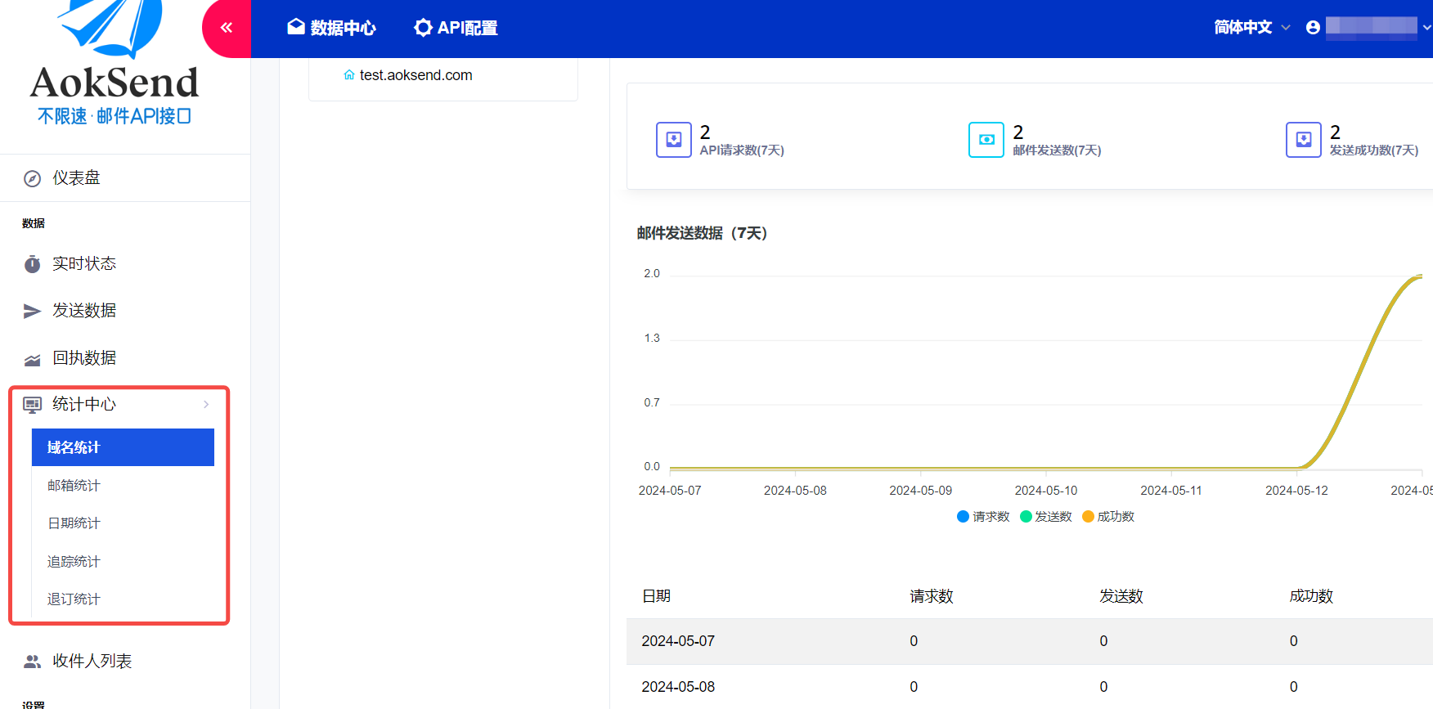The height and width of the screenshot is (709, 1433).
Task: Open the 数据中心 tab
Action: (331, 28)
